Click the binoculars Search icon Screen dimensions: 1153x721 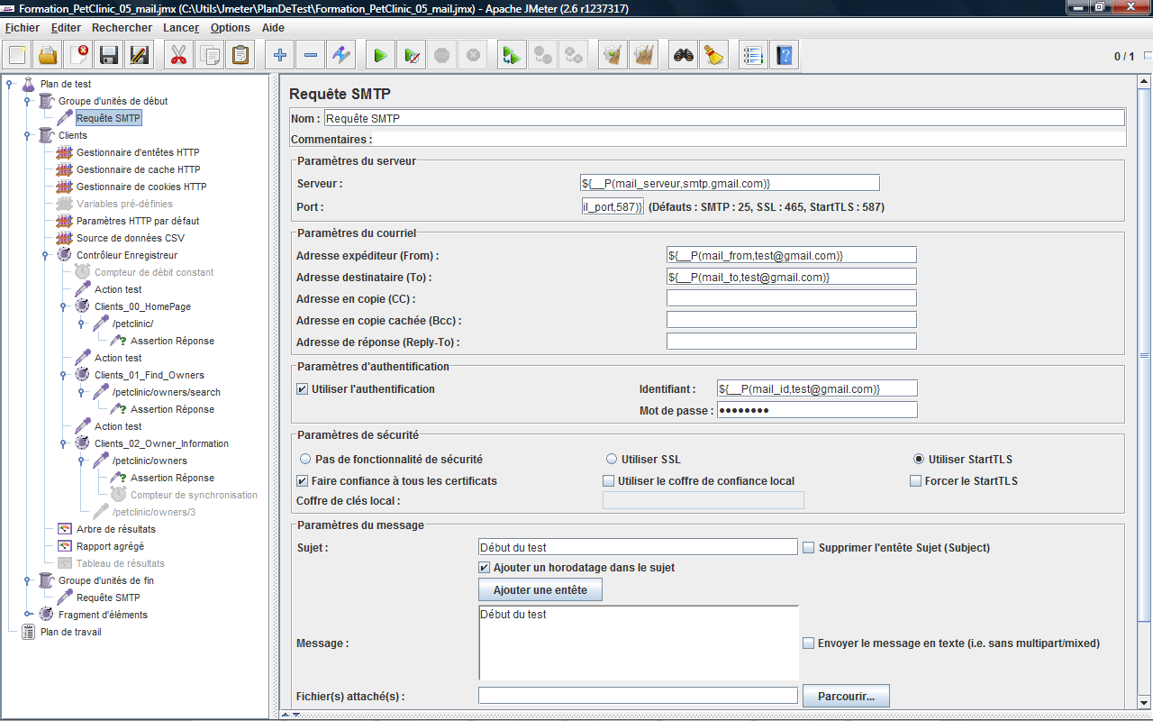[x=684, y=56]
